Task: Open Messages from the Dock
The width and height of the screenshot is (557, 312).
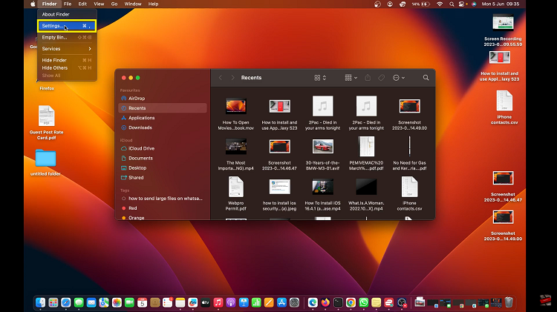Action: (x=79, y=302)
